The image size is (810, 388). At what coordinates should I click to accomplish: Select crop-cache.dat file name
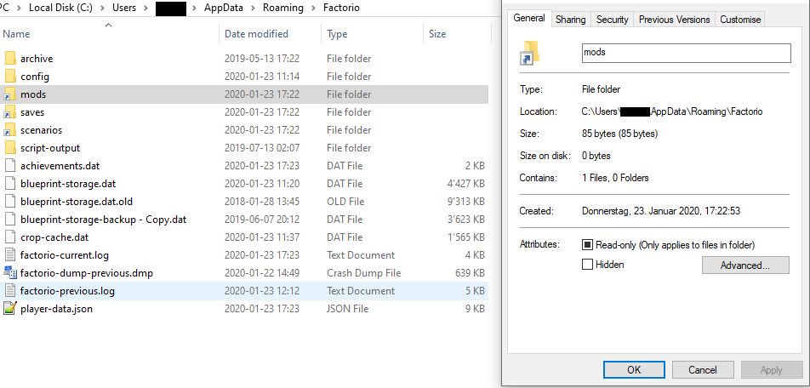click(x=54, y=237)
